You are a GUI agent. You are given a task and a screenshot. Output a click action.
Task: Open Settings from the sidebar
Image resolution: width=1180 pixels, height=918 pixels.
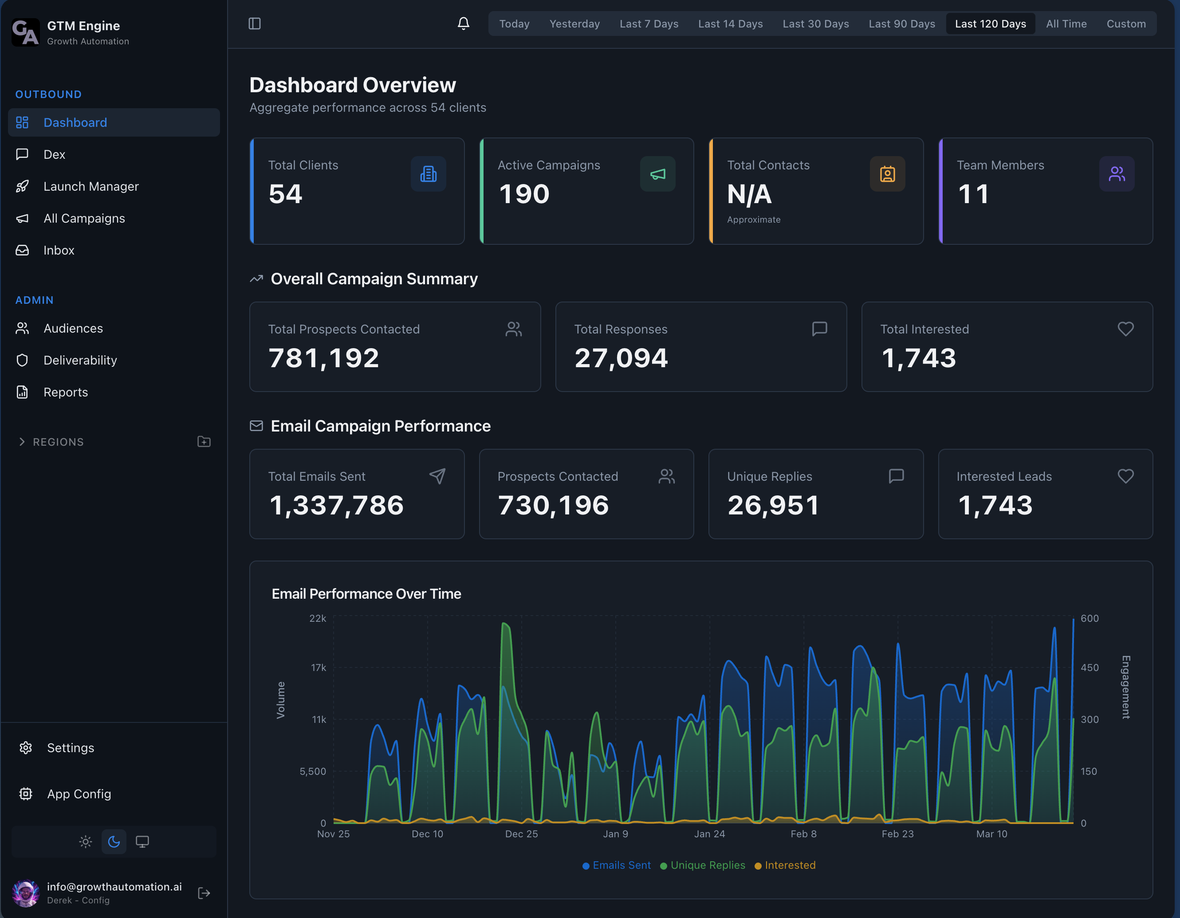pyautogui.click(x=70, y=747)
